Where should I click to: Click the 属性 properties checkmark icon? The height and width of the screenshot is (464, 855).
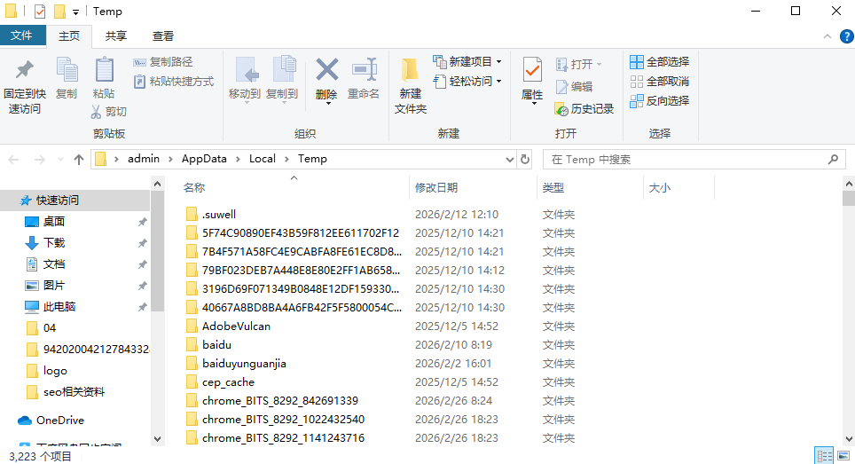point(532,70)
